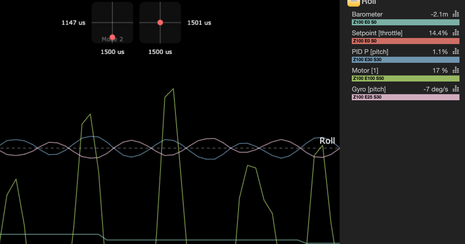The height and width of the screenshot is (244, 465).
Task: Select the blue PID P [pitch] bar
Action: click(405, 60)
